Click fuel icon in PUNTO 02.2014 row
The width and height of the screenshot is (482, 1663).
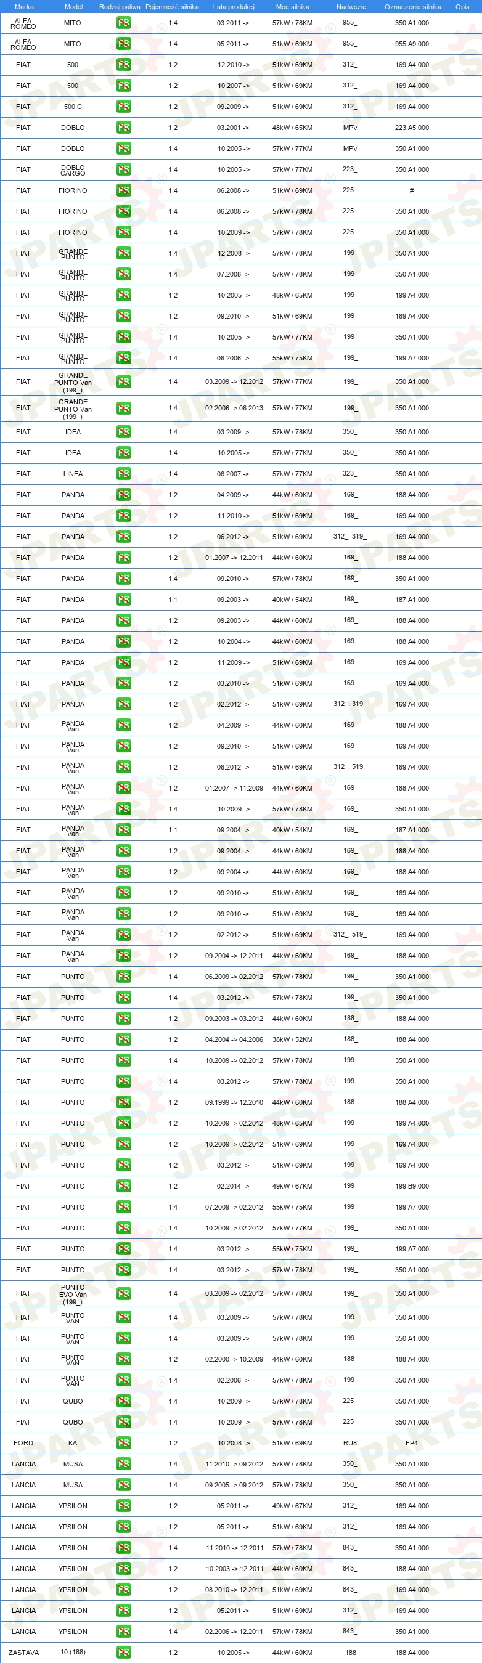[123, 1186]
